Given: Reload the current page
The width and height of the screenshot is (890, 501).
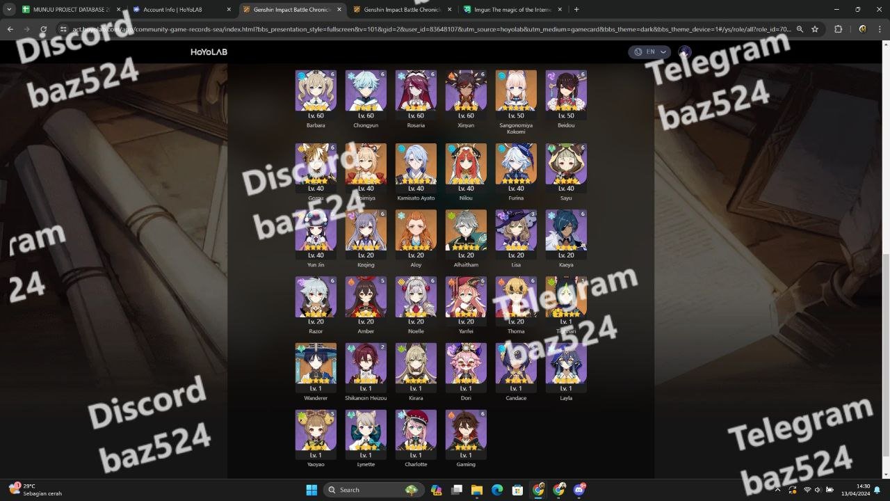Looking at the screenshot, I should pos(43,29).
